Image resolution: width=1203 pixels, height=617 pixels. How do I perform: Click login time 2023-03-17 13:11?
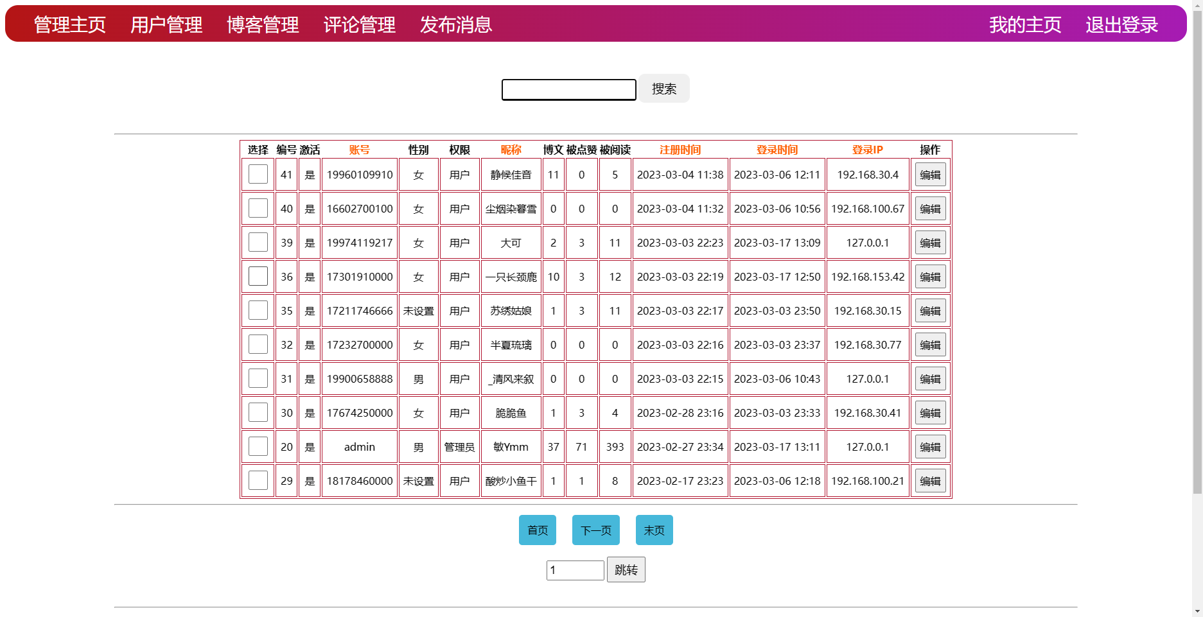click(777, 447)
